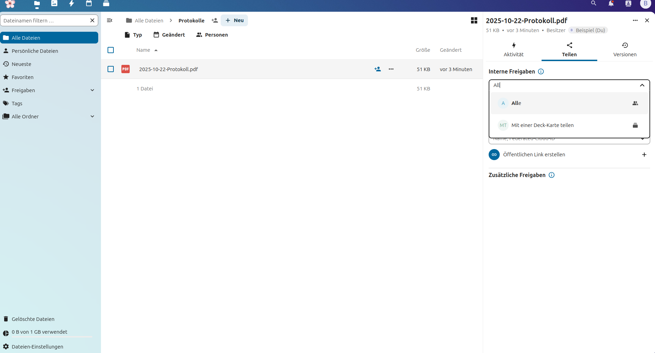The width and height of the screenshot is (655, 353).
Task: Collapse the internal share search dropdown
Action: point(642,85)
